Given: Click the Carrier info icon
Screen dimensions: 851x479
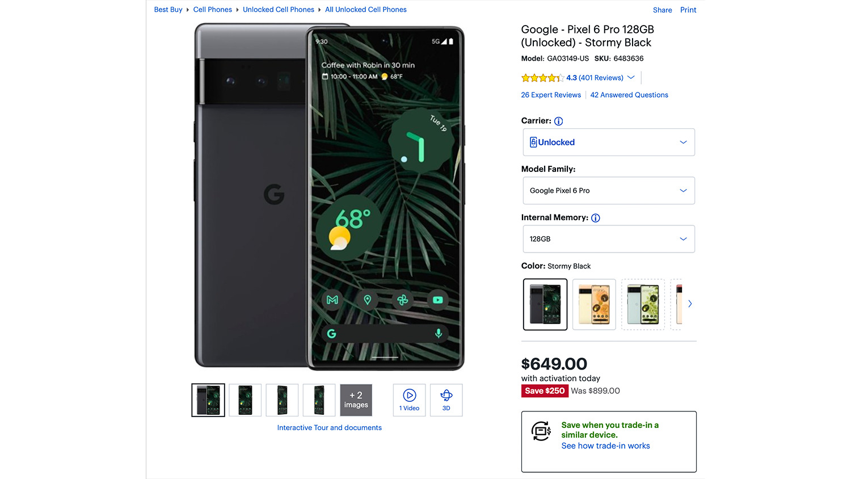Looking at the screenshot, I should (x=558, y=121).
